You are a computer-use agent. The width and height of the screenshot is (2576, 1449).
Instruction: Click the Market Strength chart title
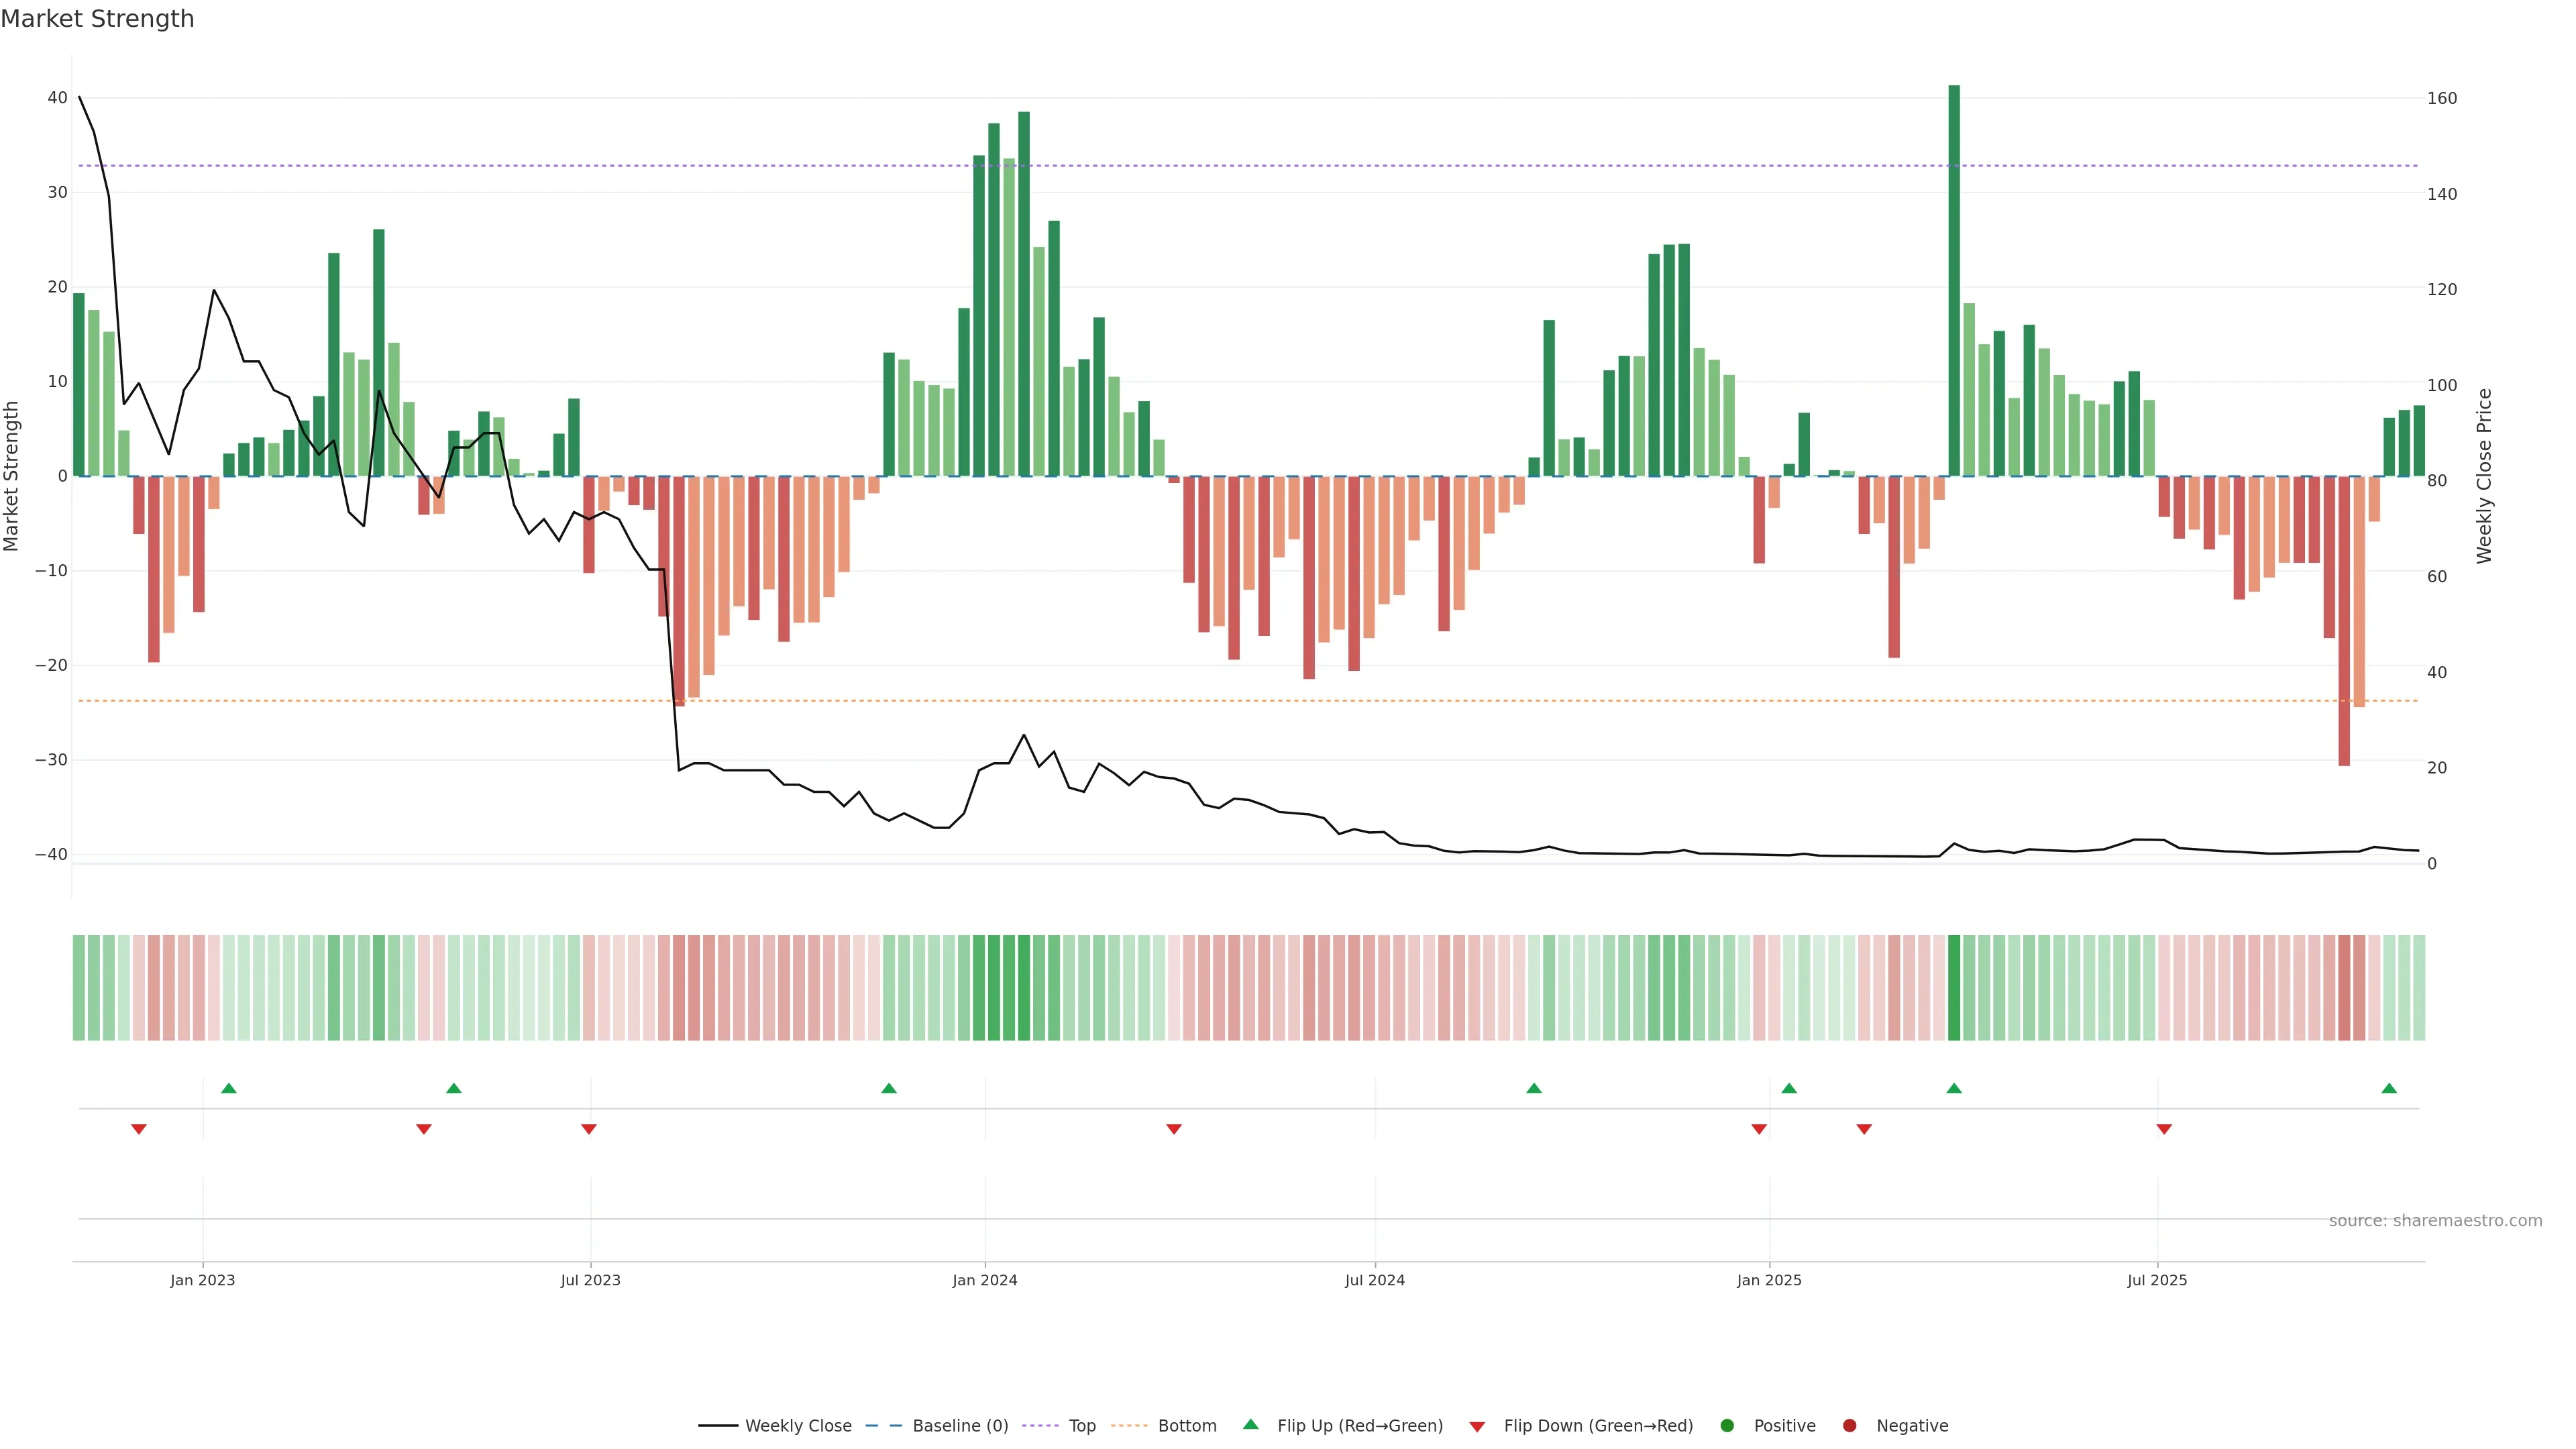[97, 19]
